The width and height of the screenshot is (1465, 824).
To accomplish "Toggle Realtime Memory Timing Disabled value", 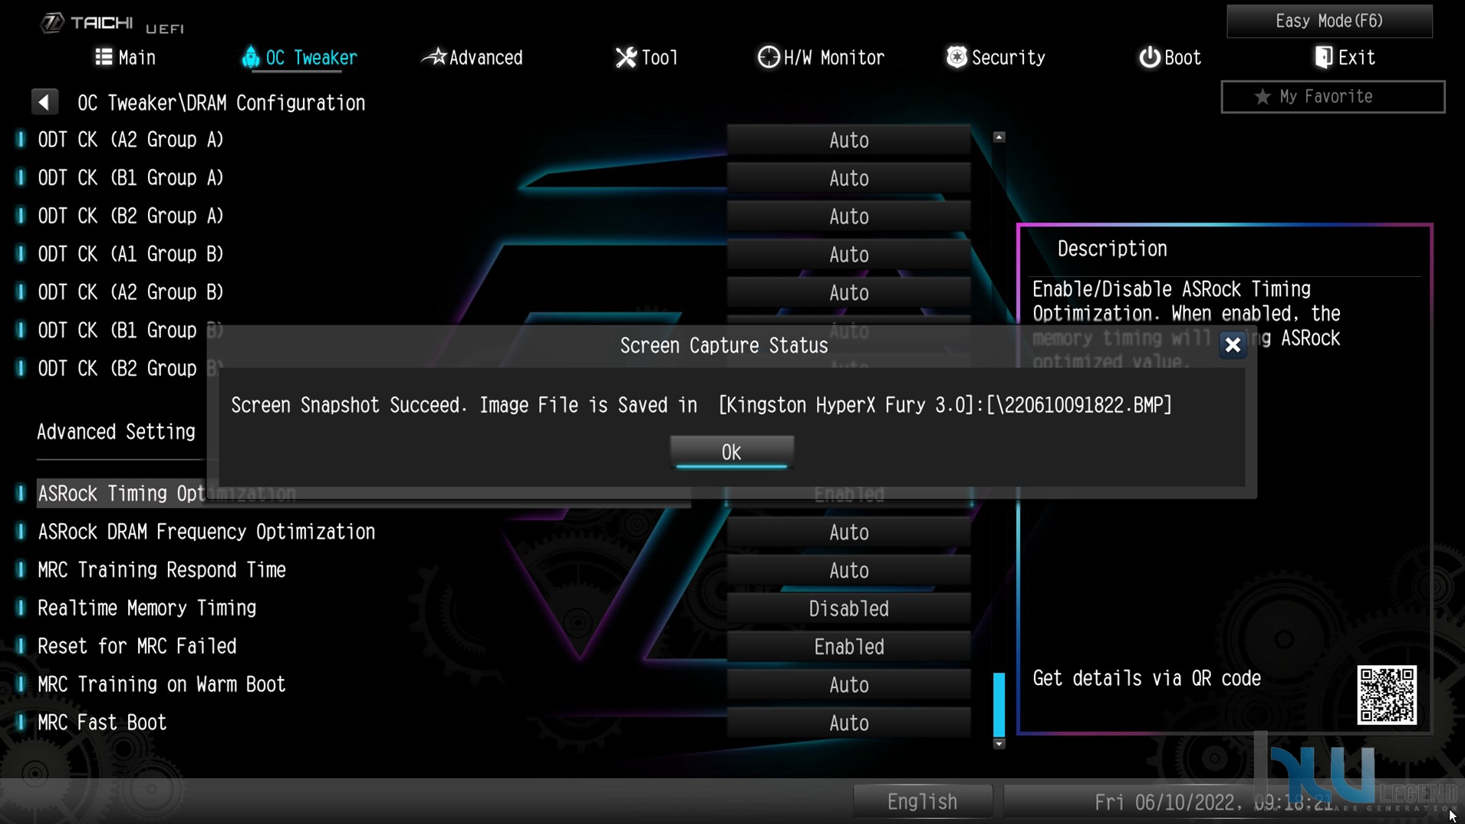I will click(848, 609).
